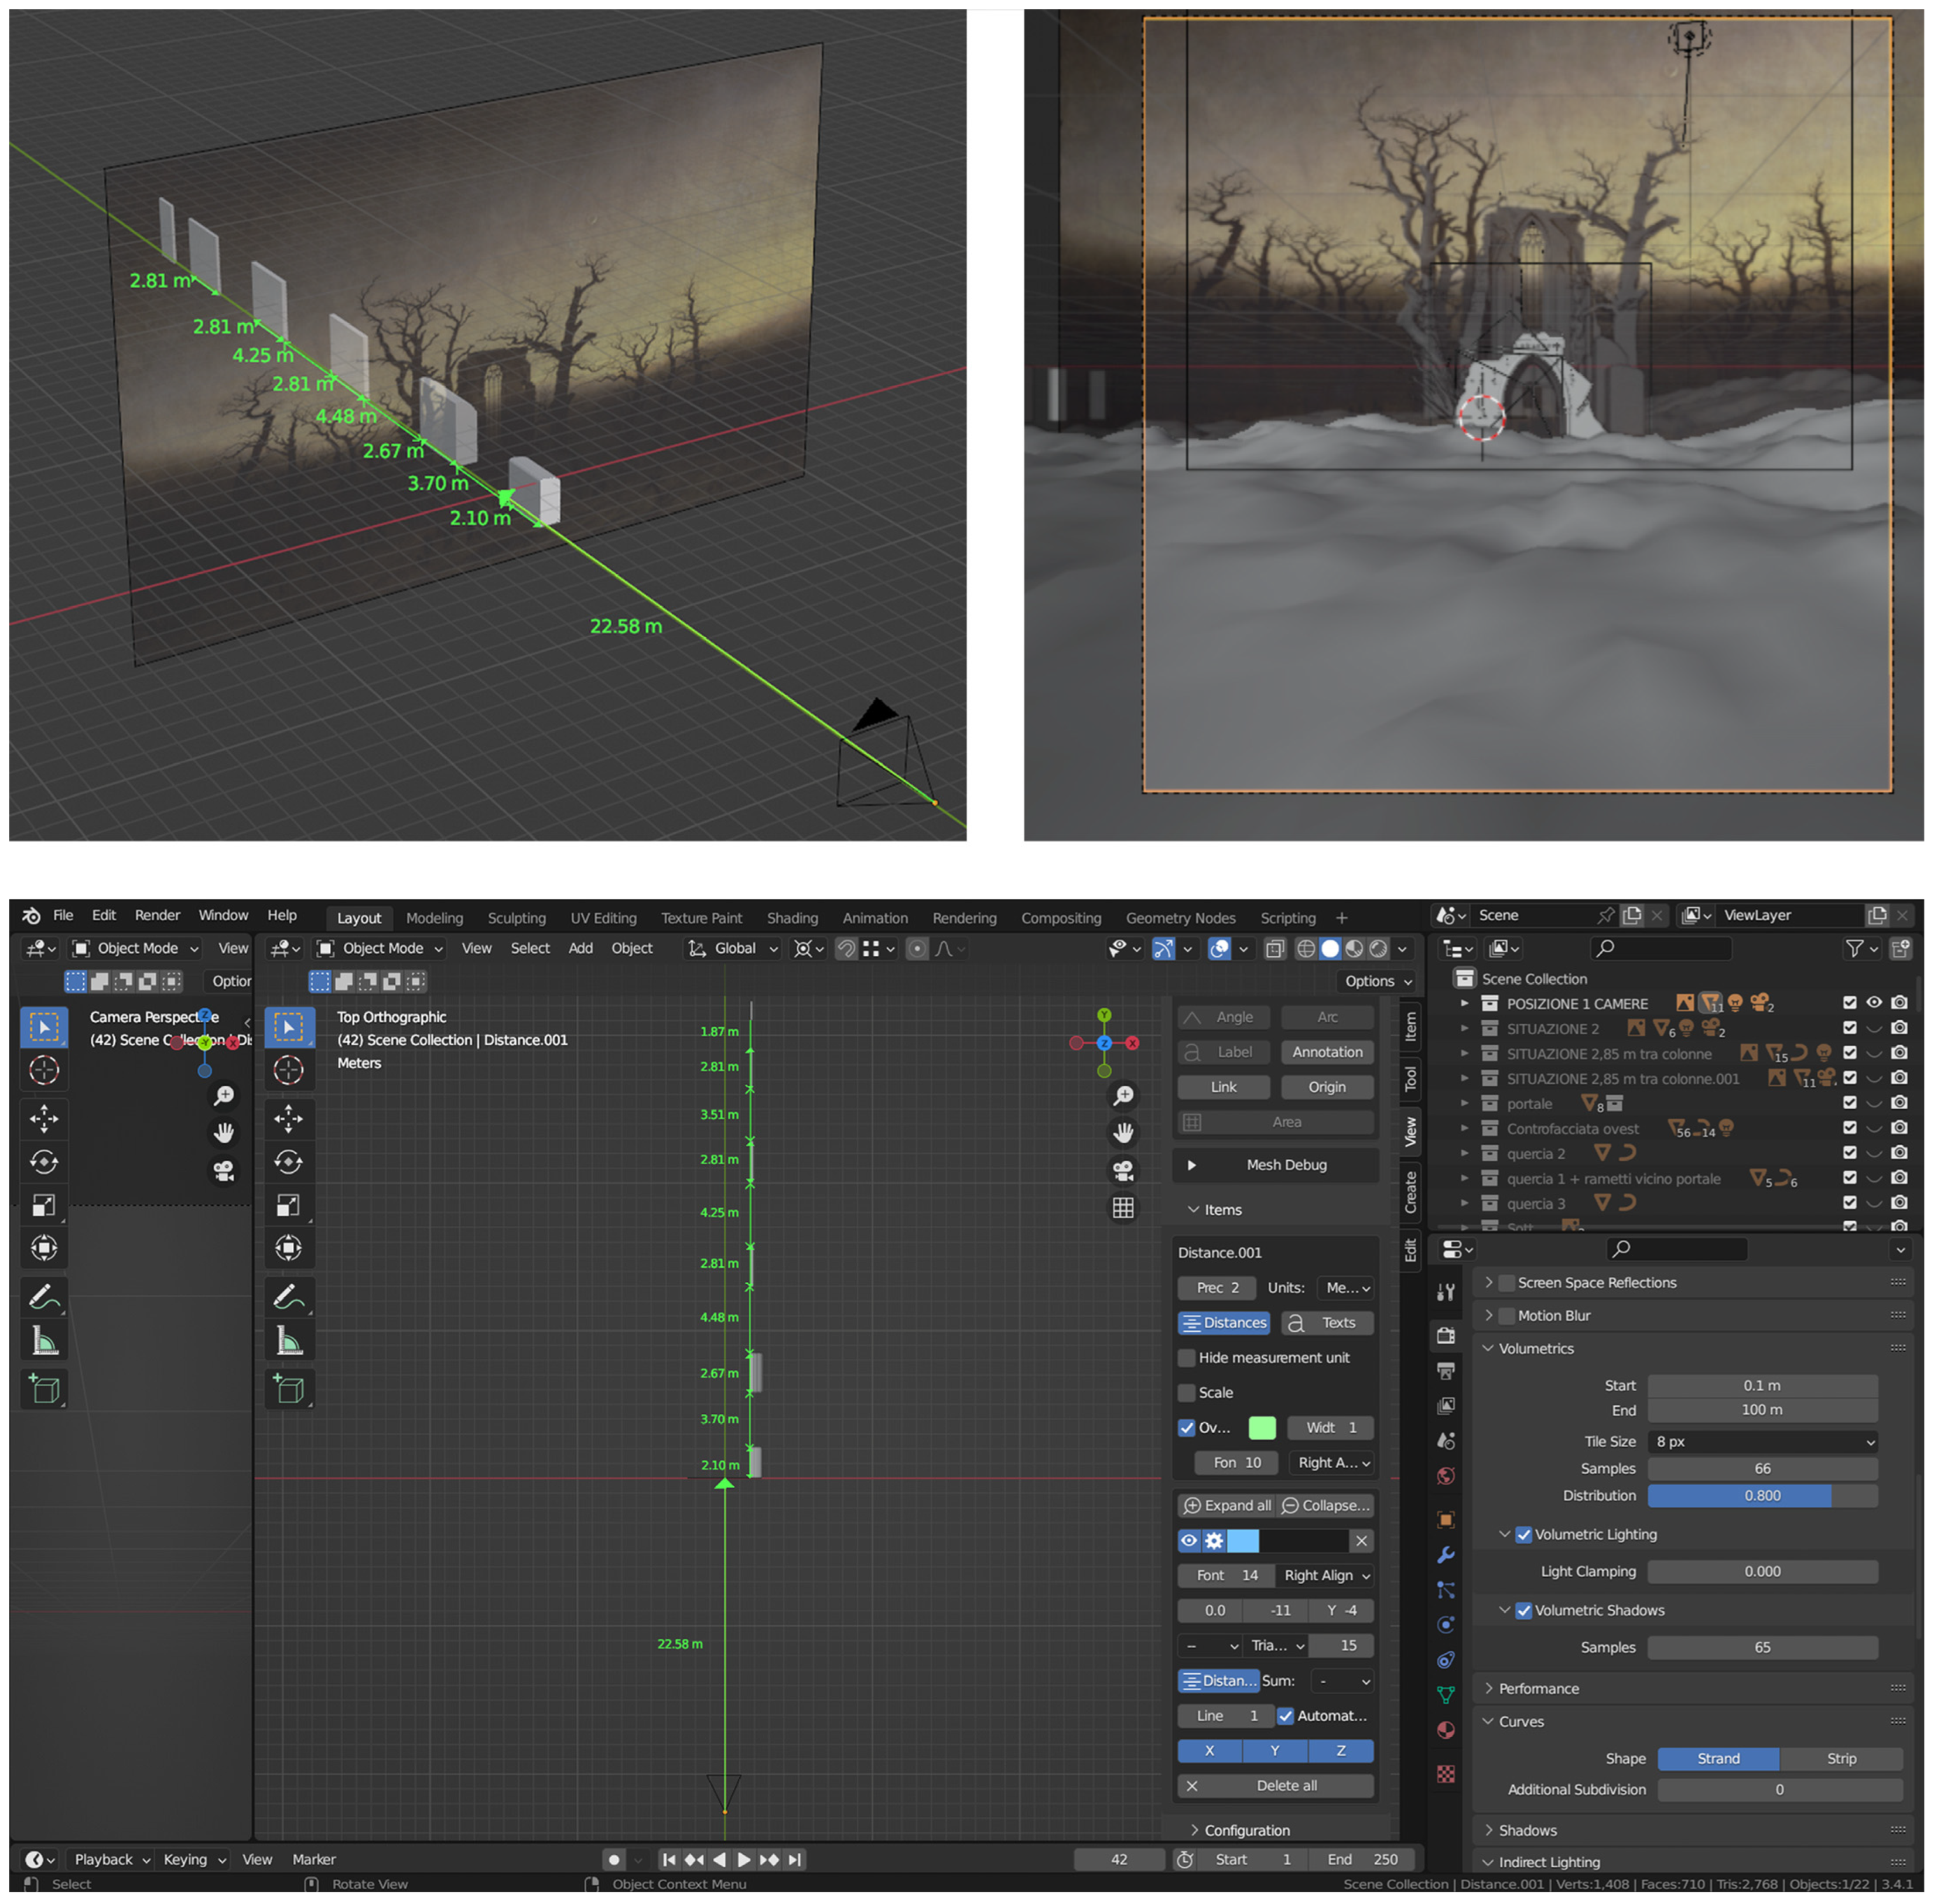Disable the Volumetric Shadows checkbox

click(x=1523, y=1610)
